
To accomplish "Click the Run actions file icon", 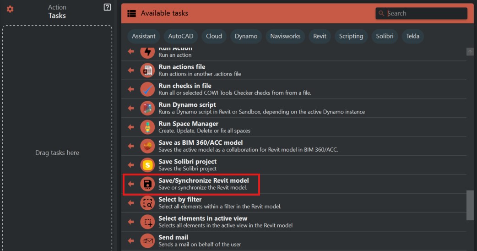I will pos(147,70).
